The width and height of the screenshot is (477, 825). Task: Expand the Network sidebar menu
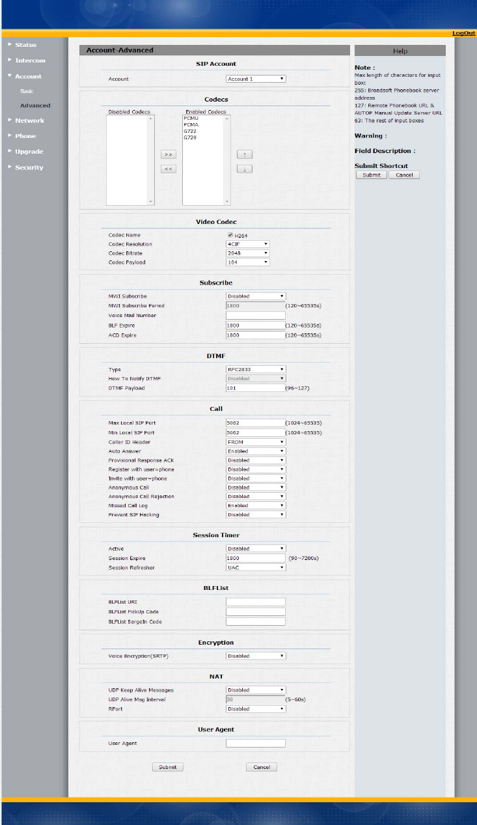click(29, 120)
